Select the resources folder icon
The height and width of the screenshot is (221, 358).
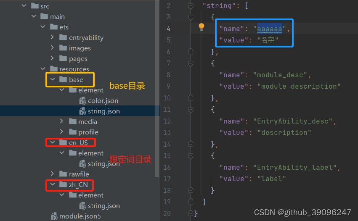(54, 68)
